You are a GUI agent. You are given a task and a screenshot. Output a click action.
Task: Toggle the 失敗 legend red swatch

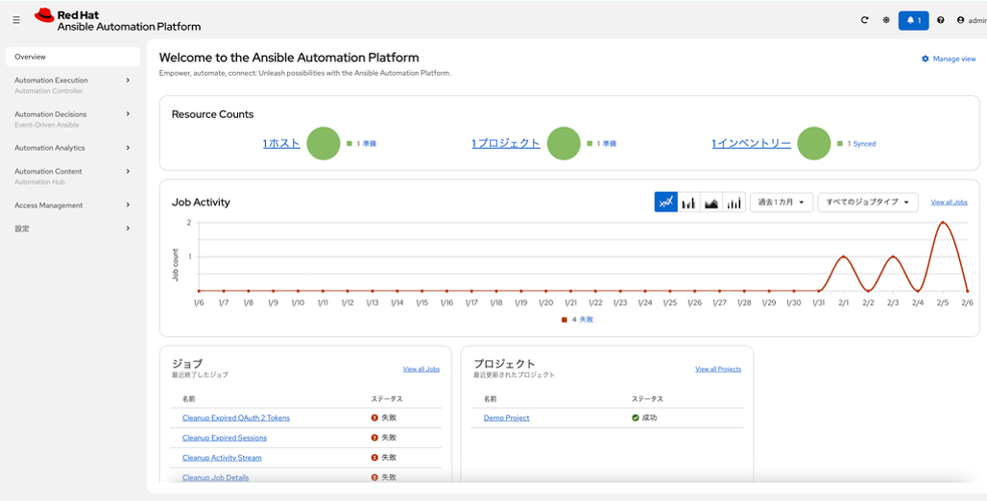tap(564, 320)
